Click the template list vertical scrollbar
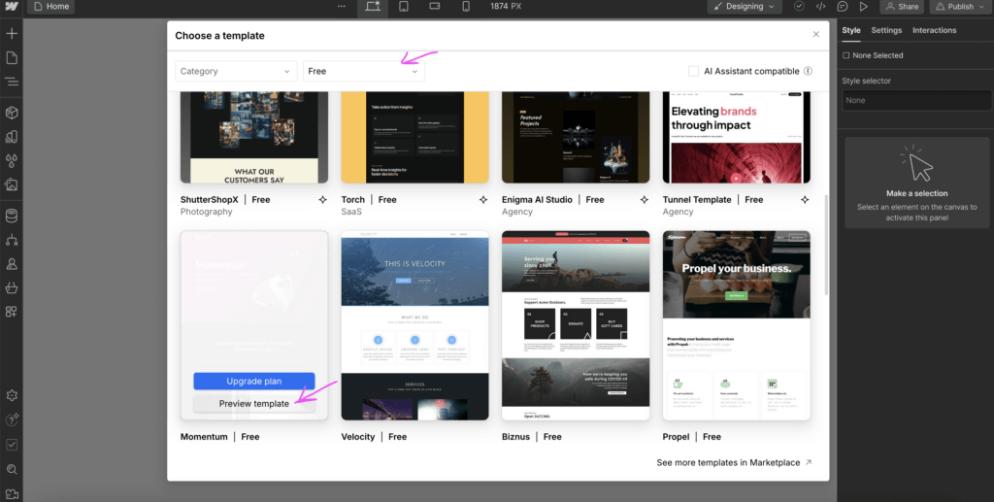 pos(825,245)
